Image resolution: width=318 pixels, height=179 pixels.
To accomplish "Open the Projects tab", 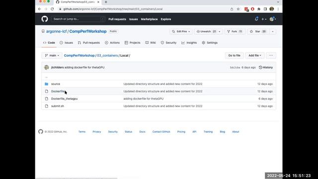I will click(133, 43).
